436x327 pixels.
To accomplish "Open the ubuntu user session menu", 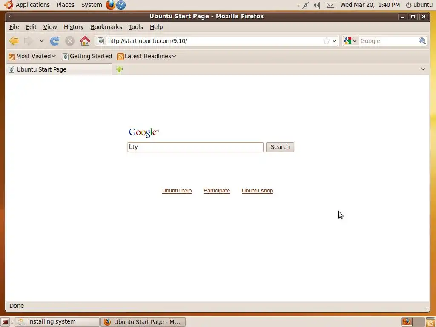I will tap(419, 5).
